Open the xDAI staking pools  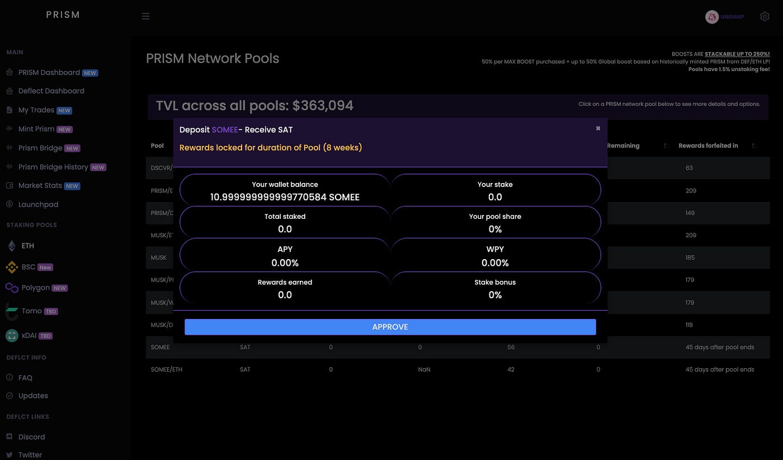click(29, 336)
